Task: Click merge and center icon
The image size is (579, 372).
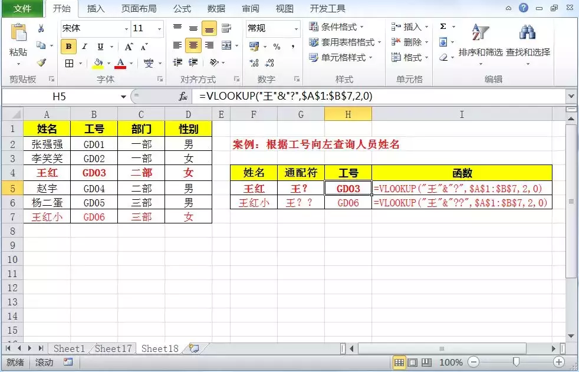Action: click(226, 45)
